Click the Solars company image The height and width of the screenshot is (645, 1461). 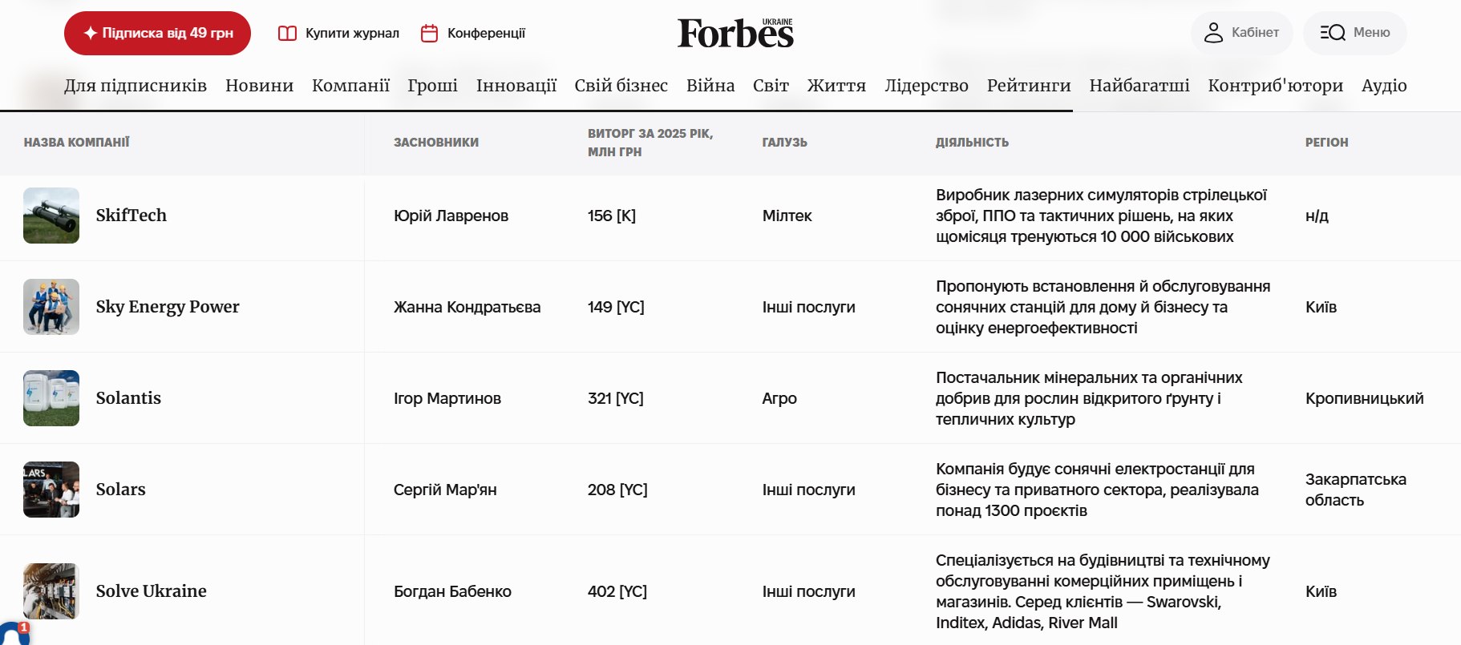pyautogui.click(x=51, y=490)
